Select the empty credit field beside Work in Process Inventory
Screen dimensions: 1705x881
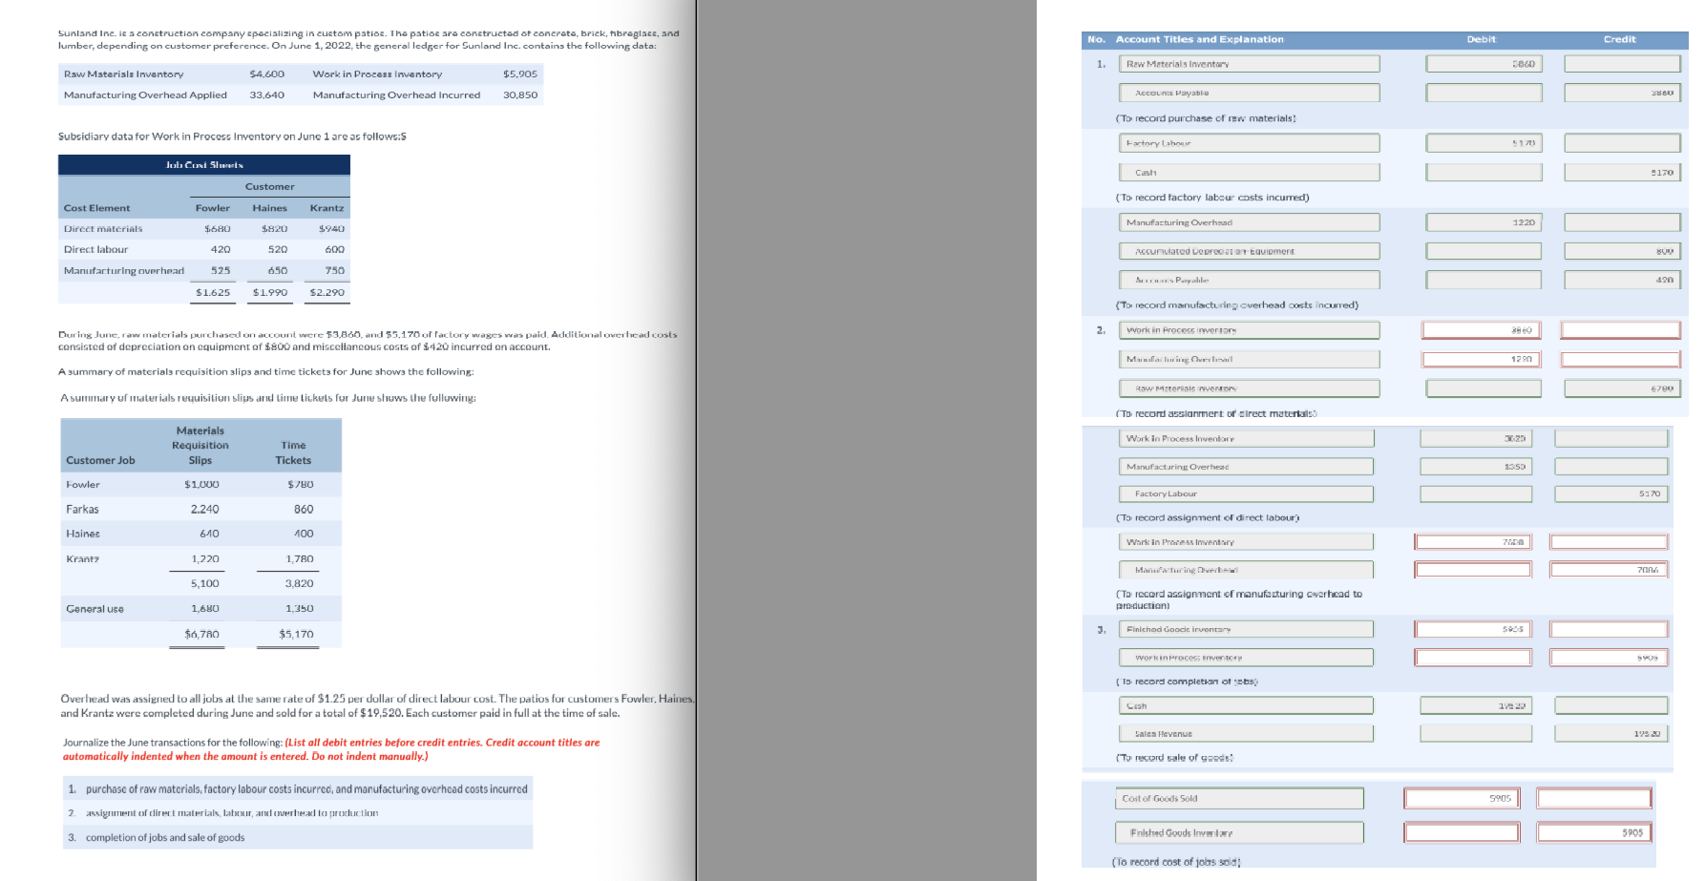(x=1622, y=328)
